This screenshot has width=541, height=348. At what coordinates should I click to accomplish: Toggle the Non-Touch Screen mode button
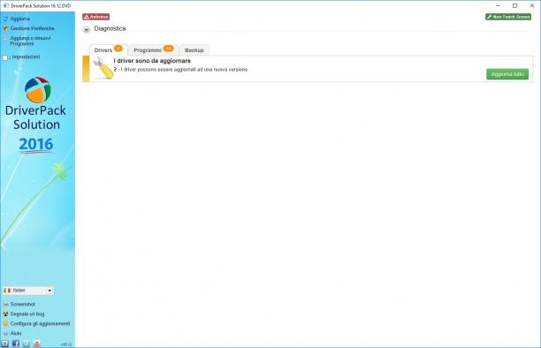tap(508, 17)
